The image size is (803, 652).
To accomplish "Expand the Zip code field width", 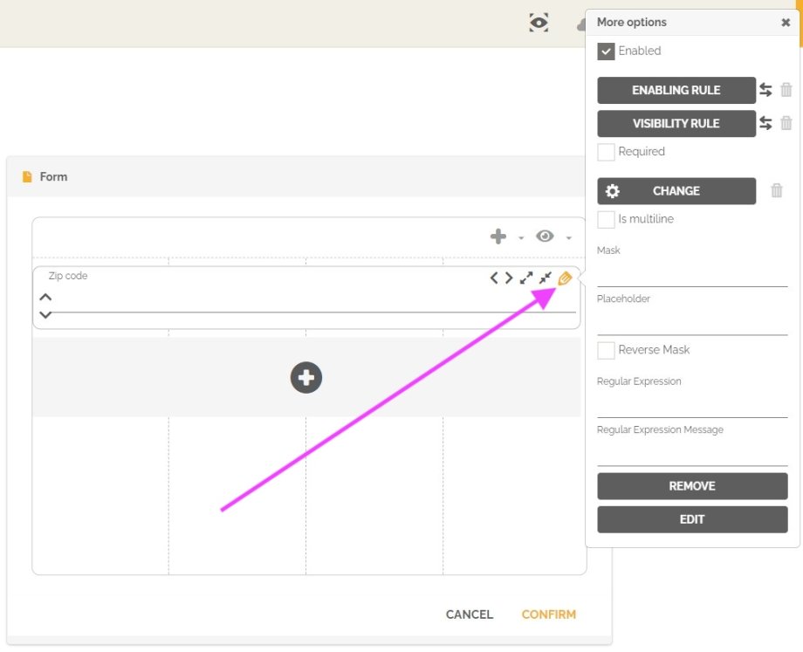I will point(526,278).
